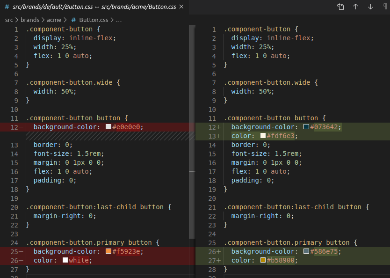Close the Button.css diff tab
The image size is (390, 278).
[x=181, y=7]
